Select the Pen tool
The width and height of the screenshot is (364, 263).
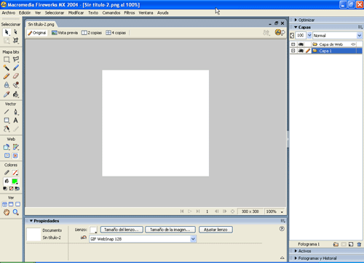(x=16, y=112)
